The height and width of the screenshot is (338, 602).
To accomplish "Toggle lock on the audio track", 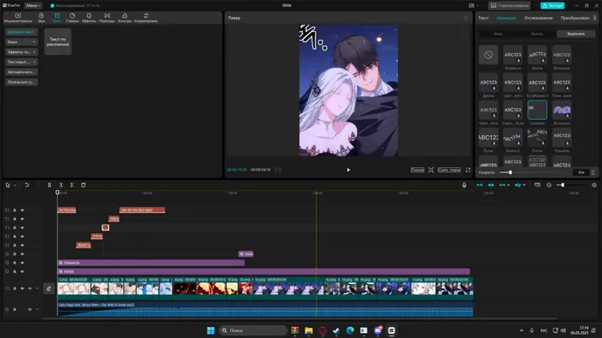I will coord(14,309).
